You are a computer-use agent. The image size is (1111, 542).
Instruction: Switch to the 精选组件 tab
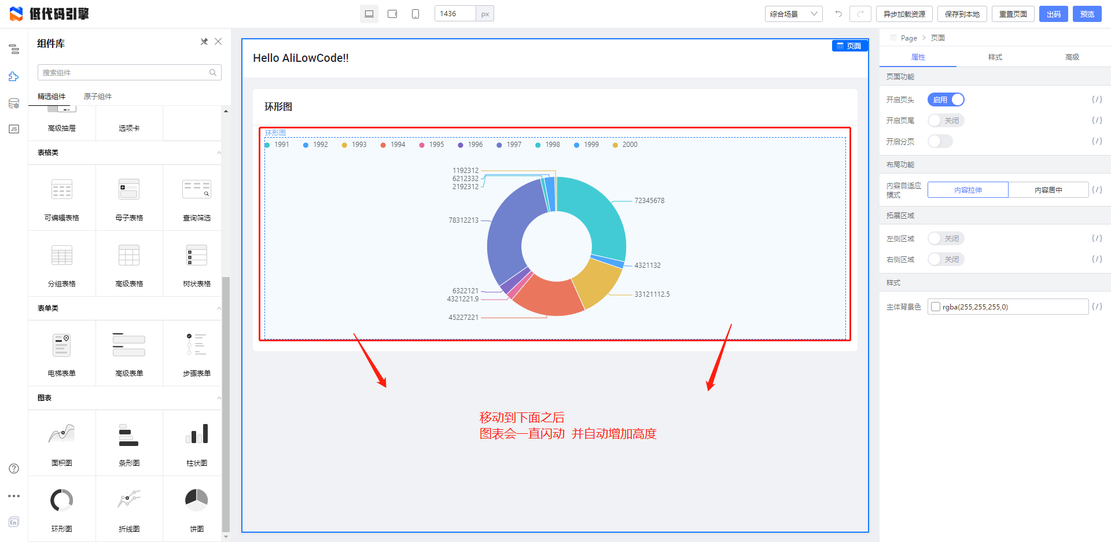[x=51, y=97]
